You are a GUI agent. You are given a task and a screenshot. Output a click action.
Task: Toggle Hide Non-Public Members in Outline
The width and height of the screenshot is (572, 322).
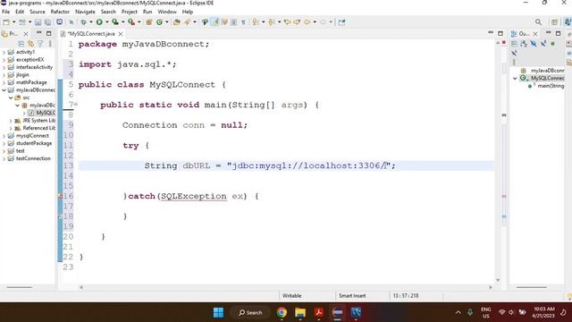[x=552, y=44]
